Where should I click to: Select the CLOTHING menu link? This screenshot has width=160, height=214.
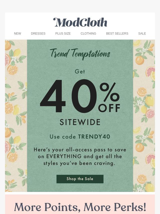click(x=88, y=33)
